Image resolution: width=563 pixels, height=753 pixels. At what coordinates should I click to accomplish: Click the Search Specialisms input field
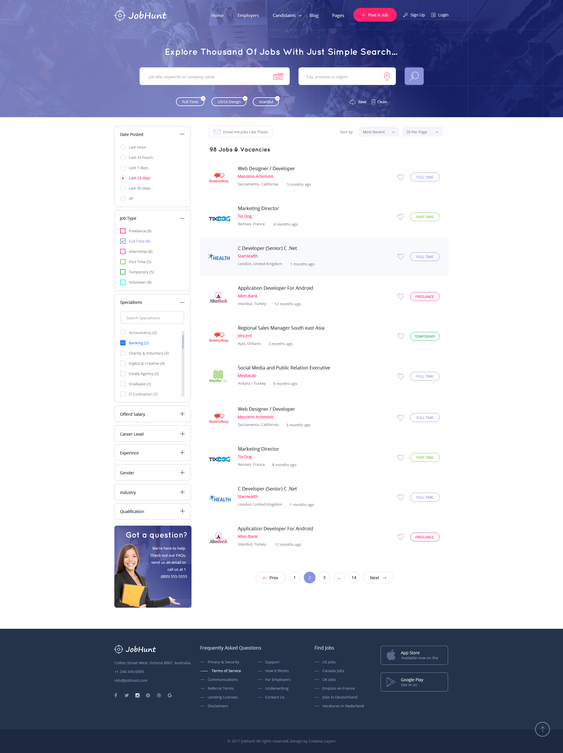click(x=152, y=318)
